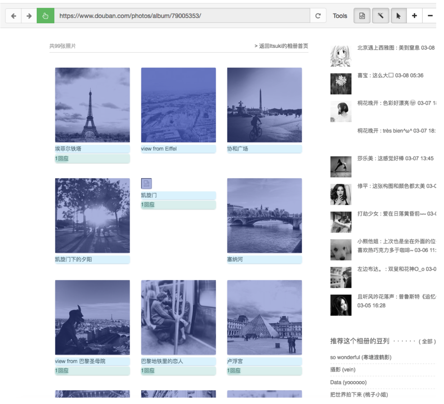Click the woman avatar beside 修平
444x404 pixels.
click(341, 195)
